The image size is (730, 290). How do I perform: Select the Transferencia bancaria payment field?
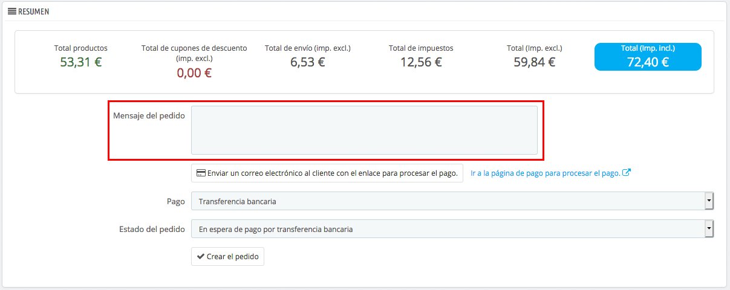452,201
